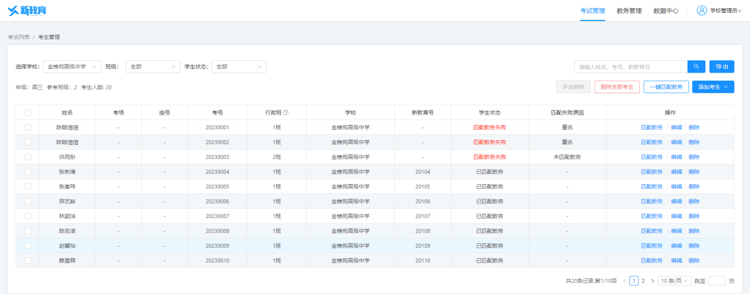Click 一键匹配教务 button
The image size is (750, 294).
[666, 87]
